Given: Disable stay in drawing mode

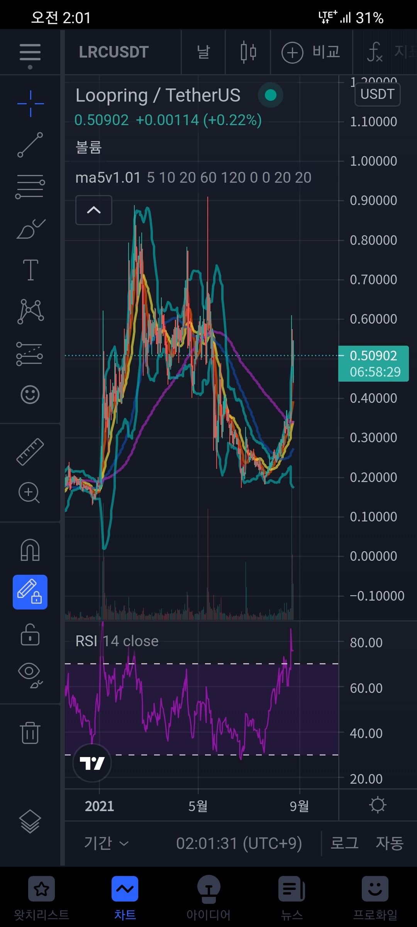Looking at the screenshot, I should click(30, 592).
